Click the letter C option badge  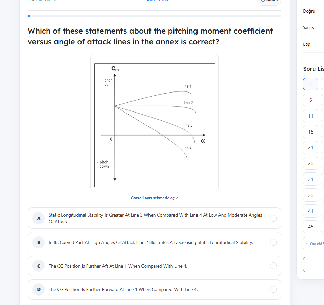click(x=39, y=266)
